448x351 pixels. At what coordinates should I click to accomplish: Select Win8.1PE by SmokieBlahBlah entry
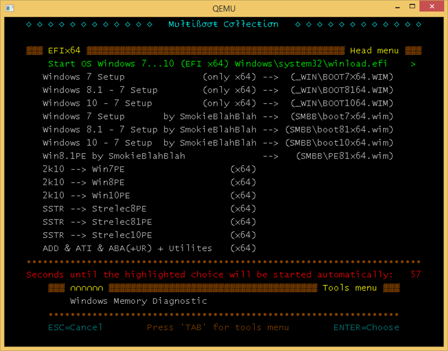(x=218, y=156)
